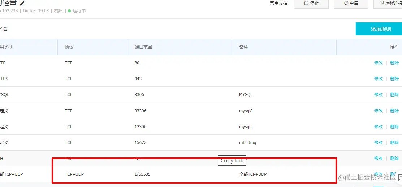Click 删除 for the port 443 rule

(x=394, y=79)
